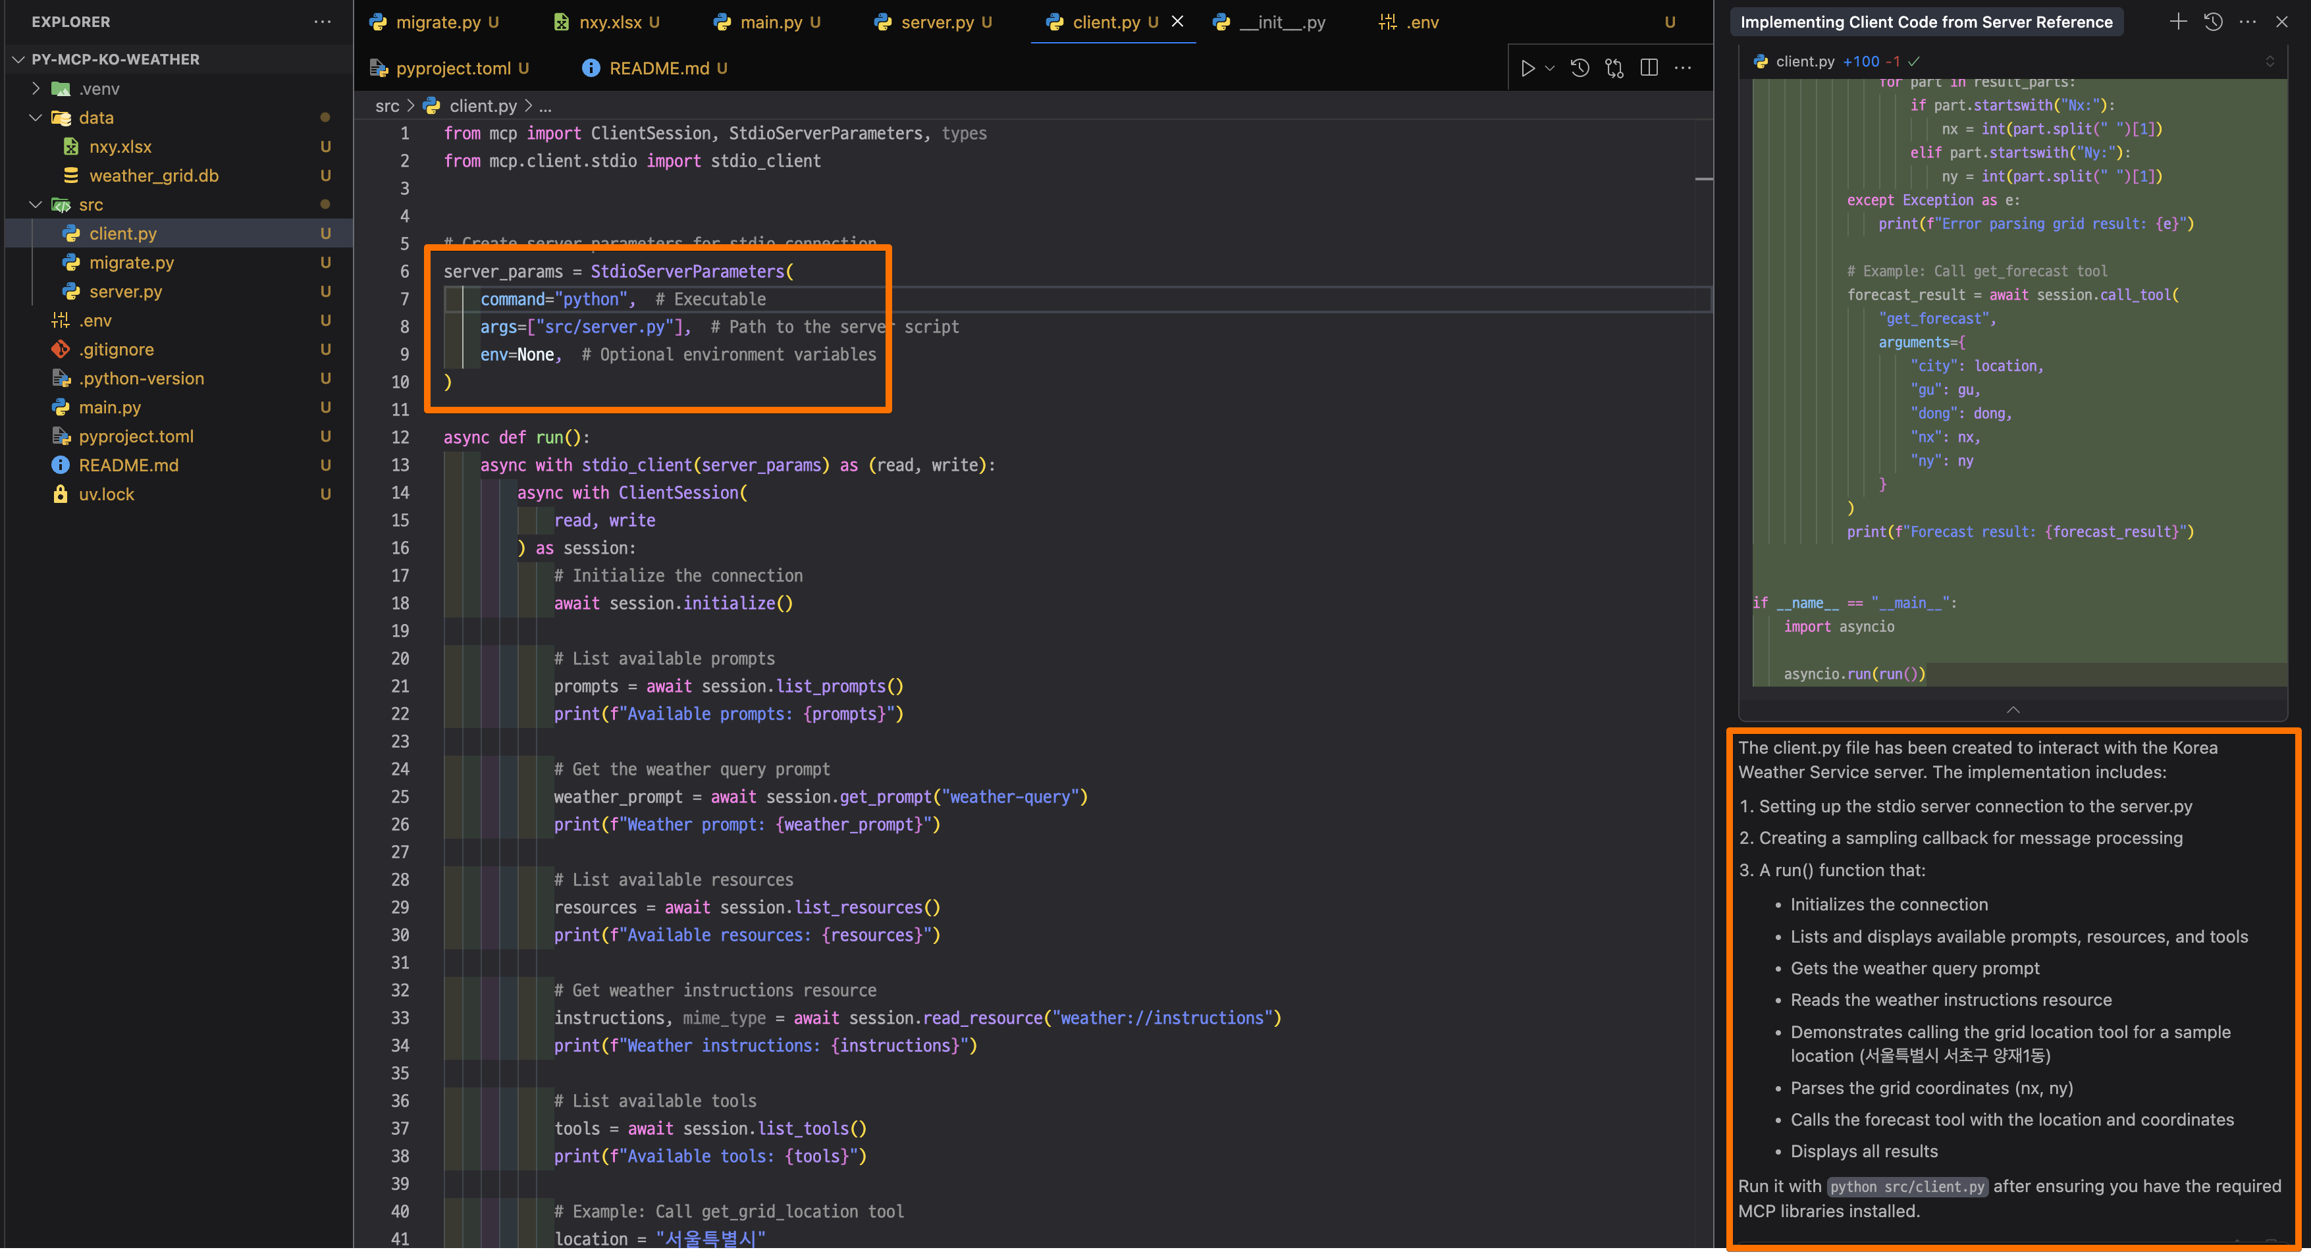The image size is (2311, 1254).
Task: Select weather_grid.db in explorer
Action: click(153, 176)
